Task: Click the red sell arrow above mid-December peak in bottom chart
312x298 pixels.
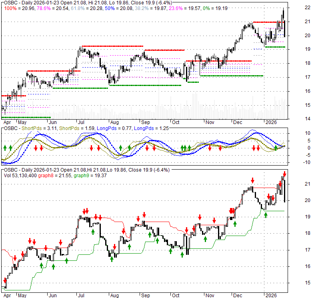Action: [252, 180]
